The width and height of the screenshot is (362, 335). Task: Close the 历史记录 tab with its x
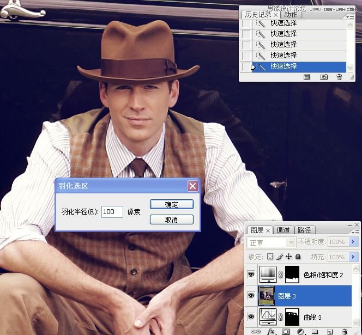tap(275, 15)
